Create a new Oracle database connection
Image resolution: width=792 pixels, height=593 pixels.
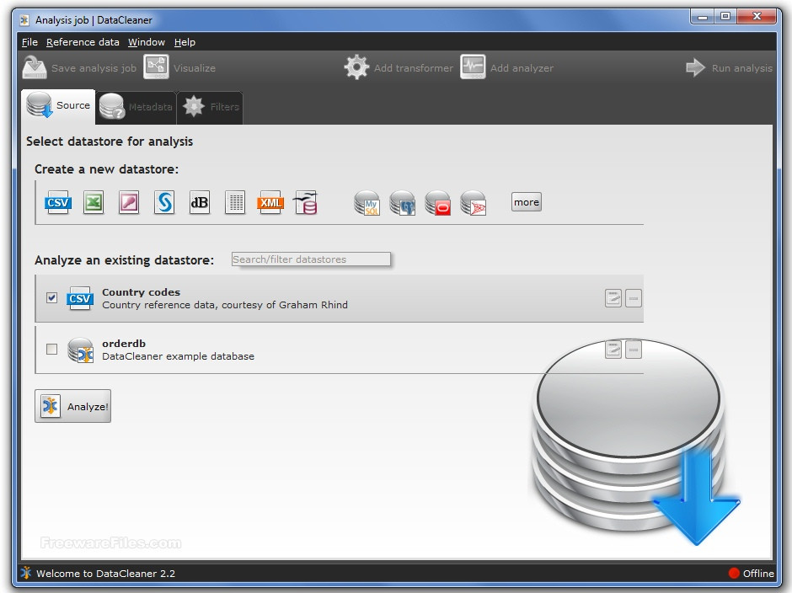coord(438,203)
